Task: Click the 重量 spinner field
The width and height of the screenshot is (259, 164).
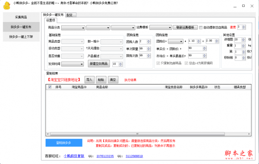Action: [x=240, y=46]
